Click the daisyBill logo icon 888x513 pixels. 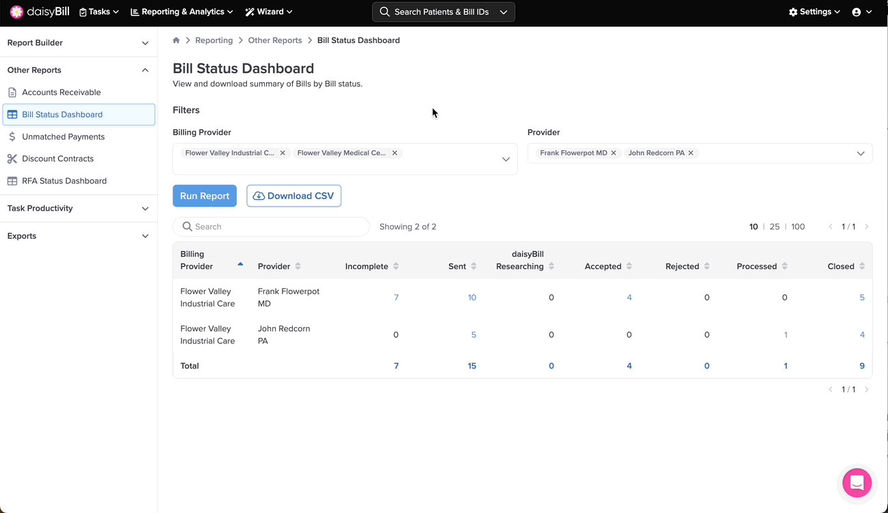point(16,12)
